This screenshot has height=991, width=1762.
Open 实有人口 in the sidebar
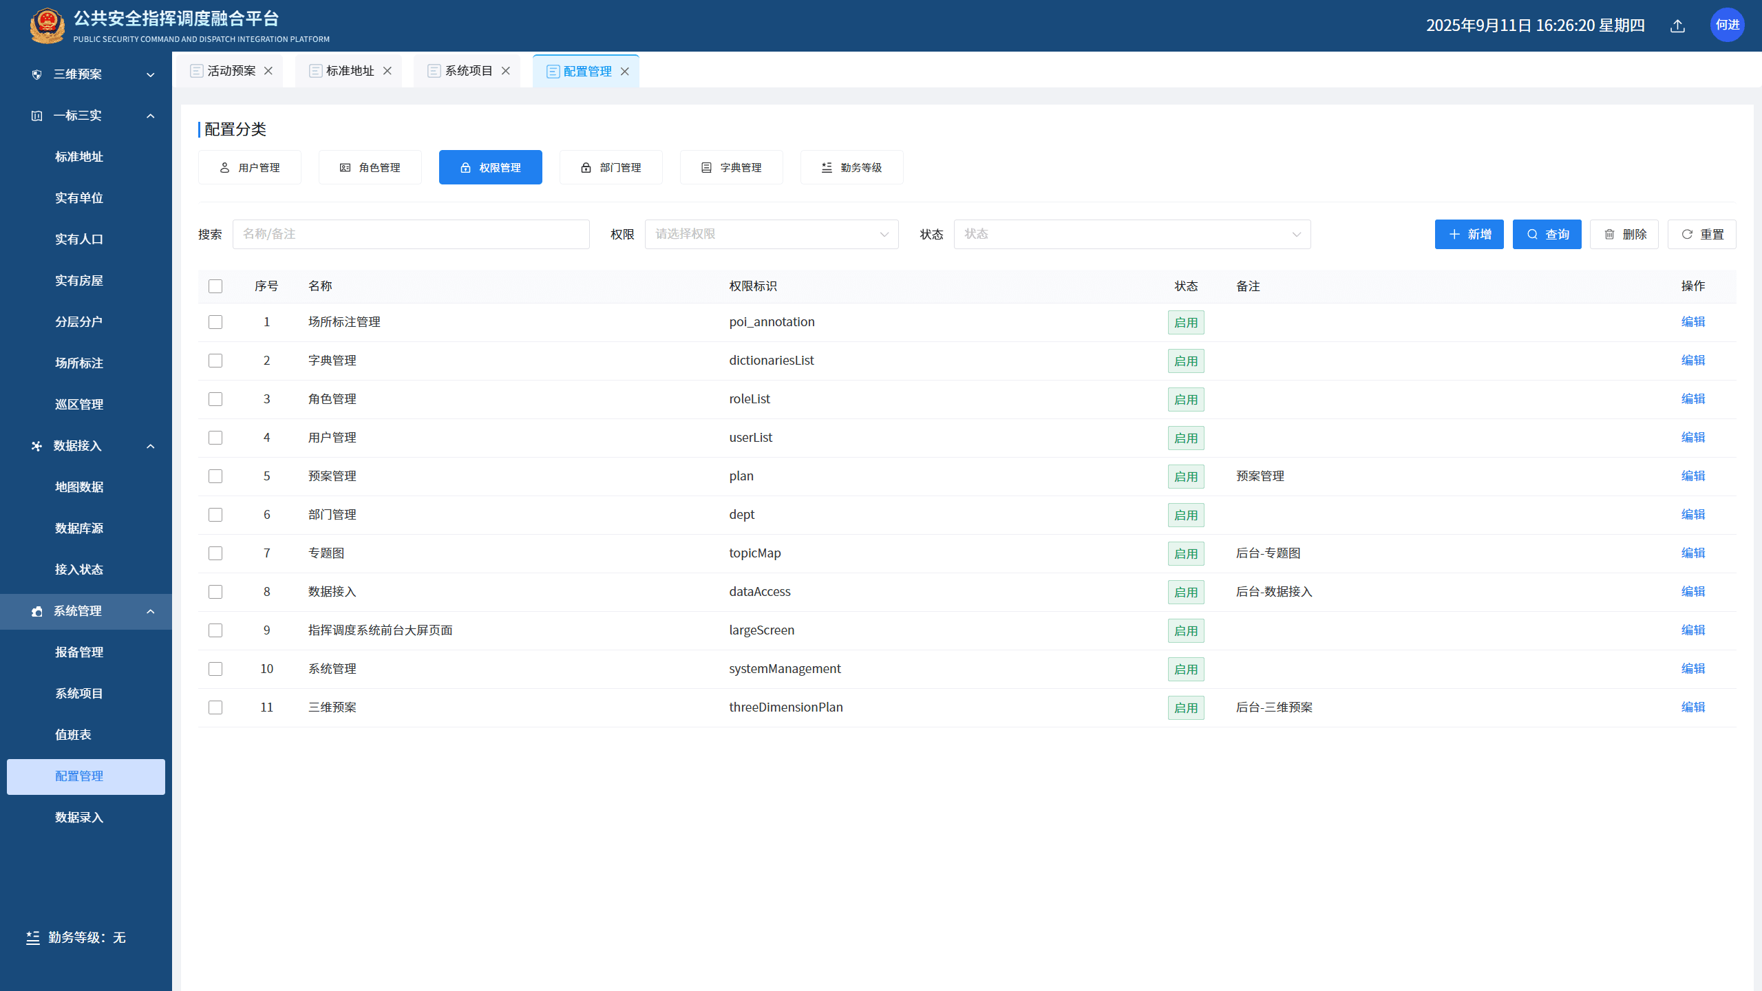pyautogui.click(x=79, y=239)
